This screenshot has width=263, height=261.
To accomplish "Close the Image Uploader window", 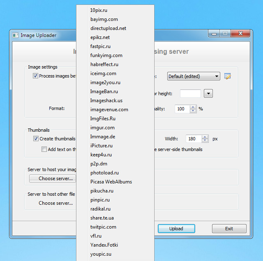I will click(x=240, y=34).
